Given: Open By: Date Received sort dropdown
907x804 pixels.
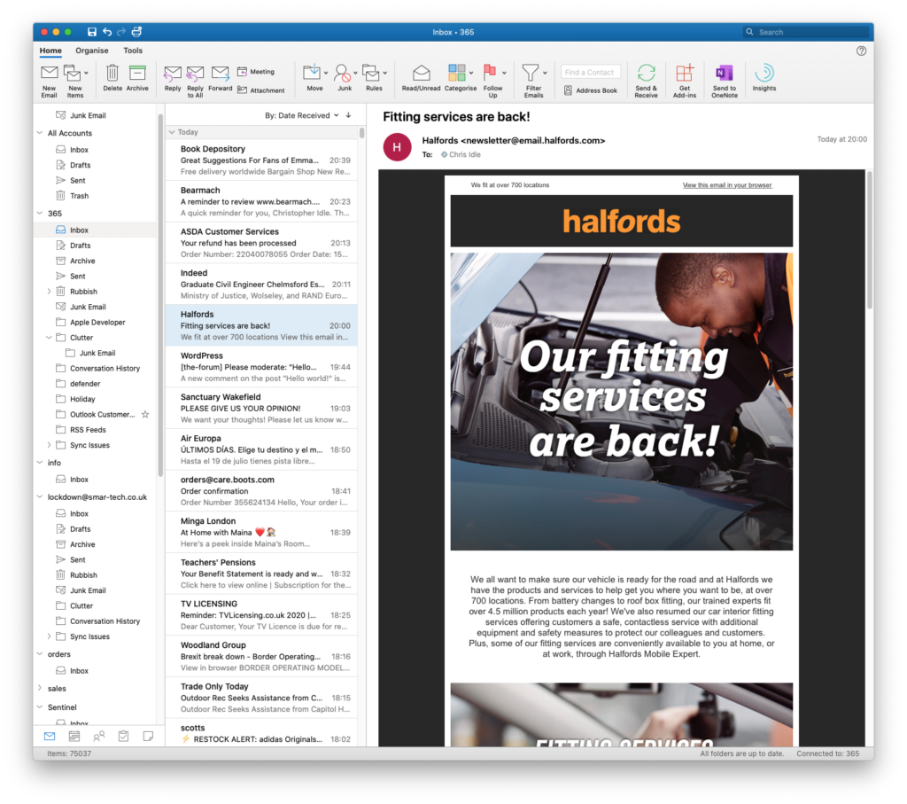Looking at the screenshot, I should (301, 115).
